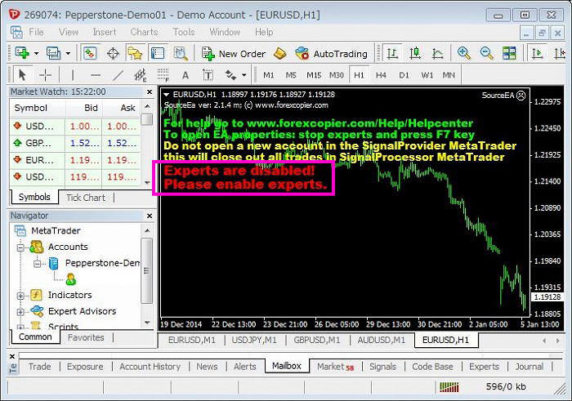Screen dimensions: 572x401
Task: Click the New Order button
Action: click(x=234, y=54)
